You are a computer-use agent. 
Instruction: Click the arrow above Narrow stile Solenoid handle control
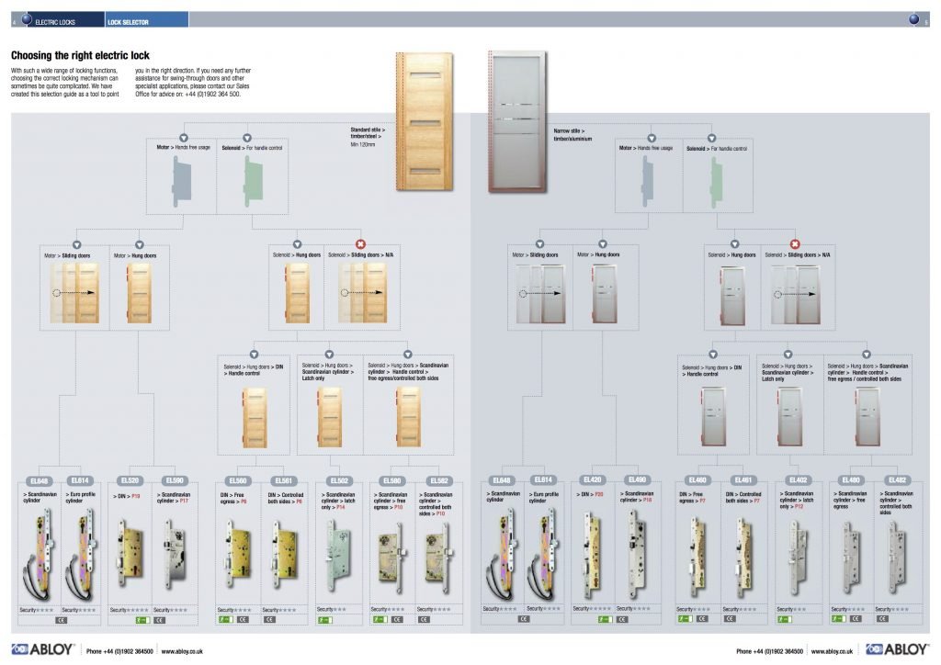(x=716, y=138)
